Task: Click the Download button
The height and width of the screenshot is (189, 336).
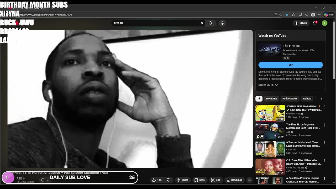Action: point(234,180)
